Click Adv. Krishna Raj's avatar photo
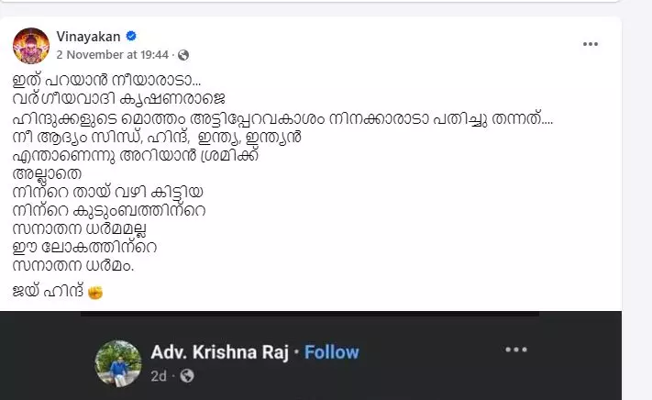 click(117, 362)
